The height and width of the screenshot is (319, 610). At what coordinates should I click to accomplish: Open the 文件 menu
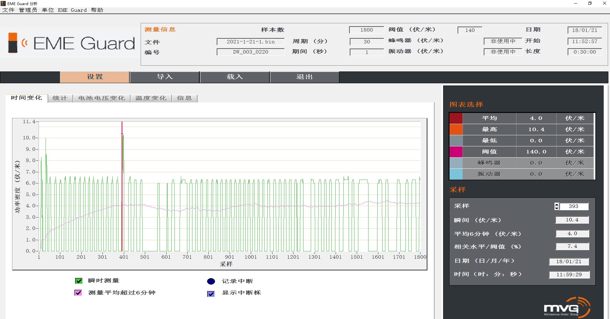8,10
